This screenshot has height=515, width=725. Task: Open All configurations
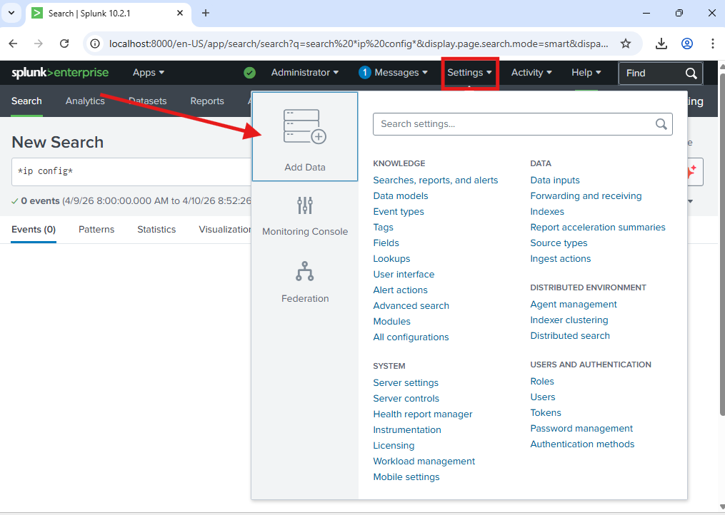point(411,337)
